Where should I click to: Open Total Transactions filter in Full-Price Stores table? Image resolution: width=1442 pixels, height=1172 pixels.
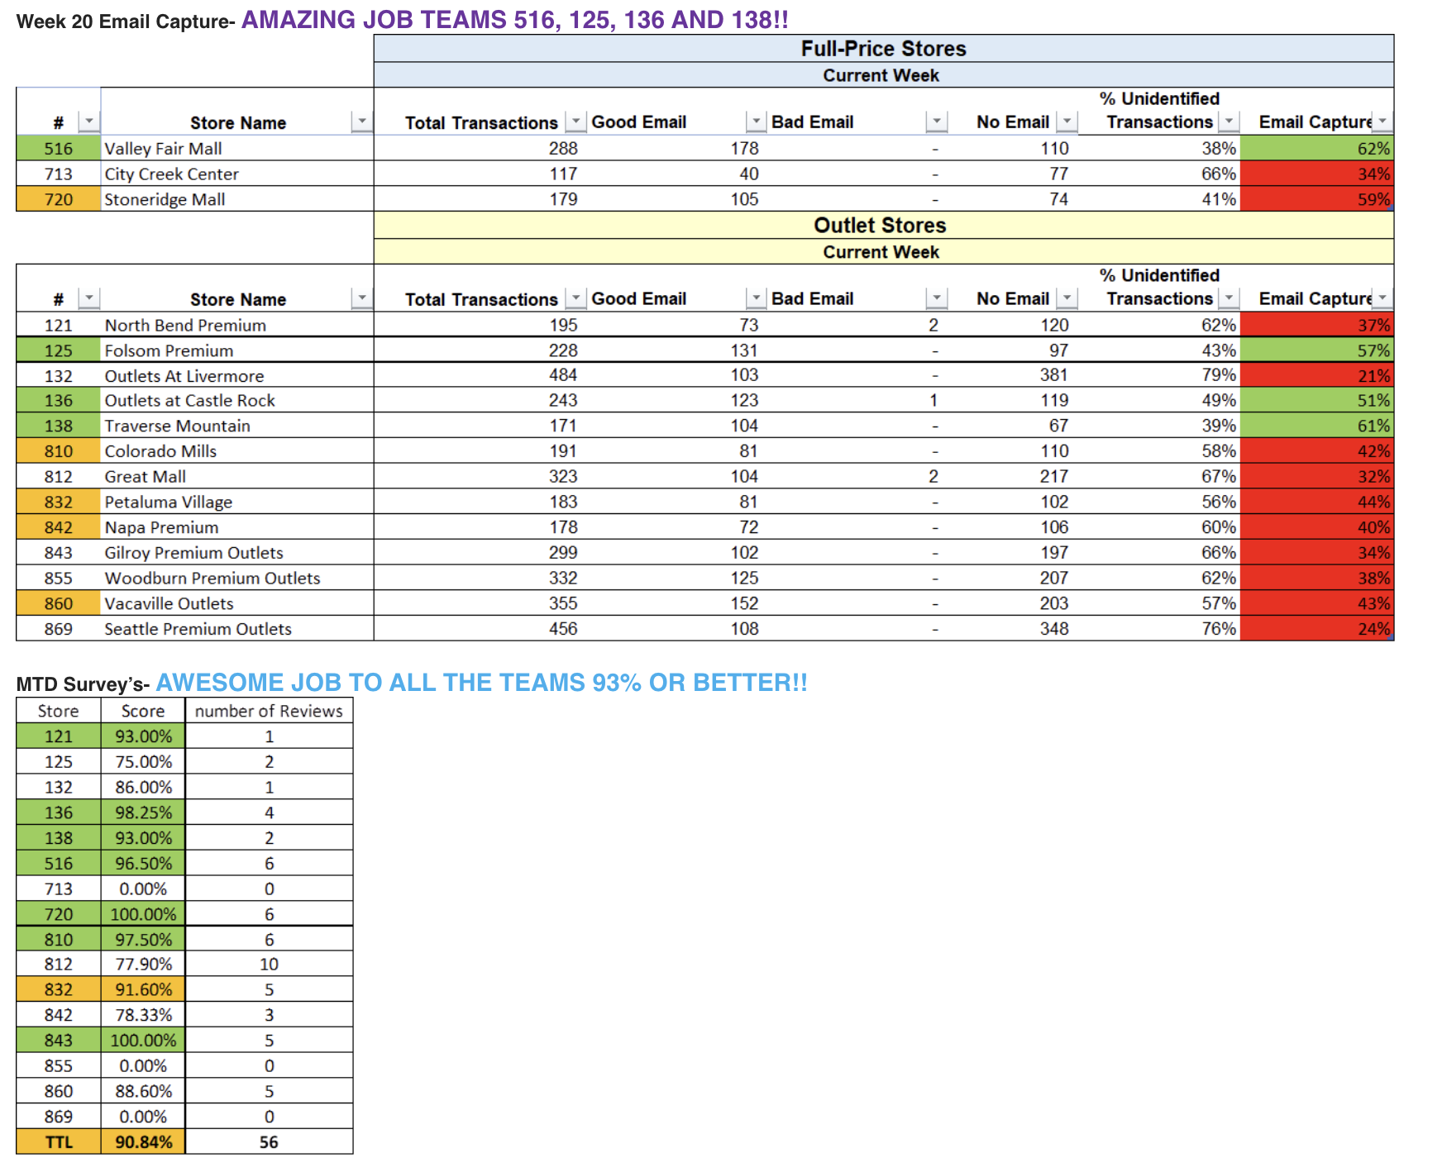(575, 122)
